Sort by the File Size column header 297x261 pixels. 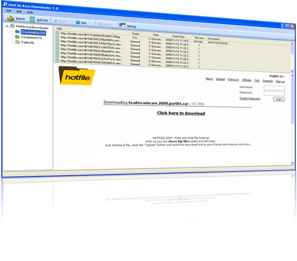(199, 38)
